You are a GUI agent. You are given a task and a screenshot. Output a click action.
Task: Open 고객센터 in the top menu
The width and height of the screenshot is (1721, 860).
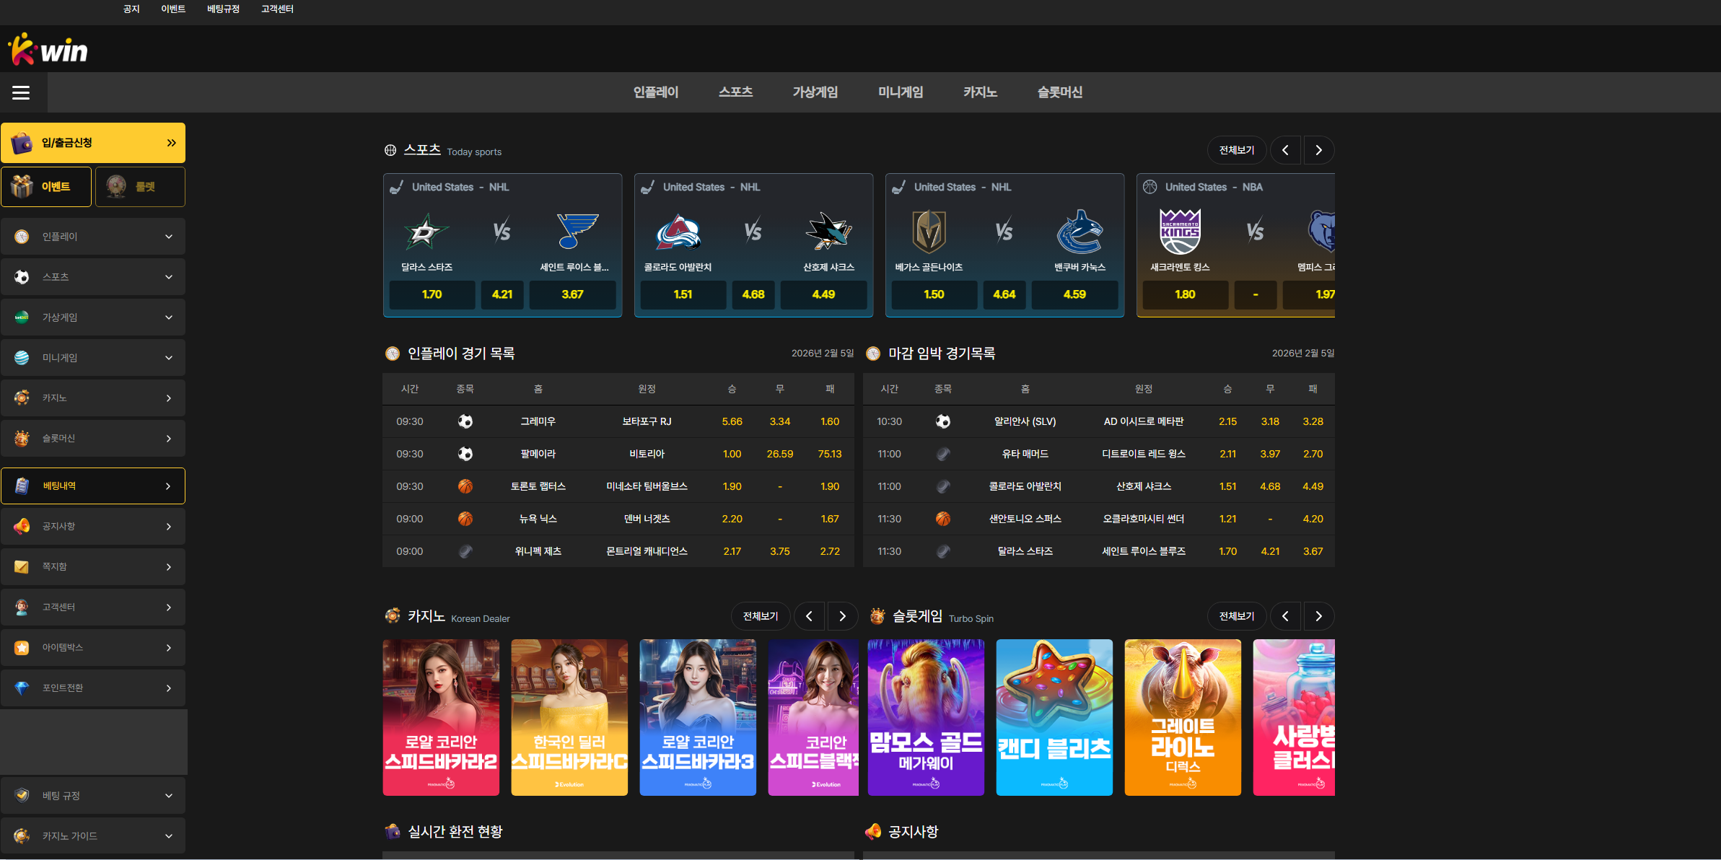click(x=277, y=9)
